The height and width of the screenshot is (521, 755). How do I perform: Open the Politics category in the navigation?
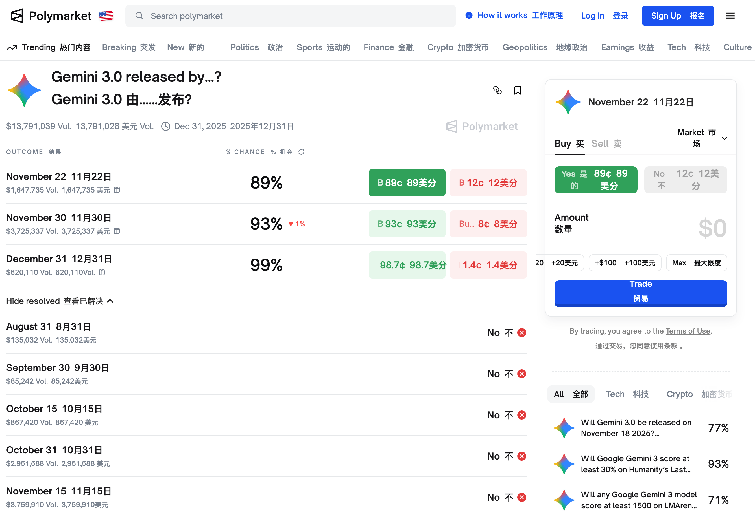[245, 47]
